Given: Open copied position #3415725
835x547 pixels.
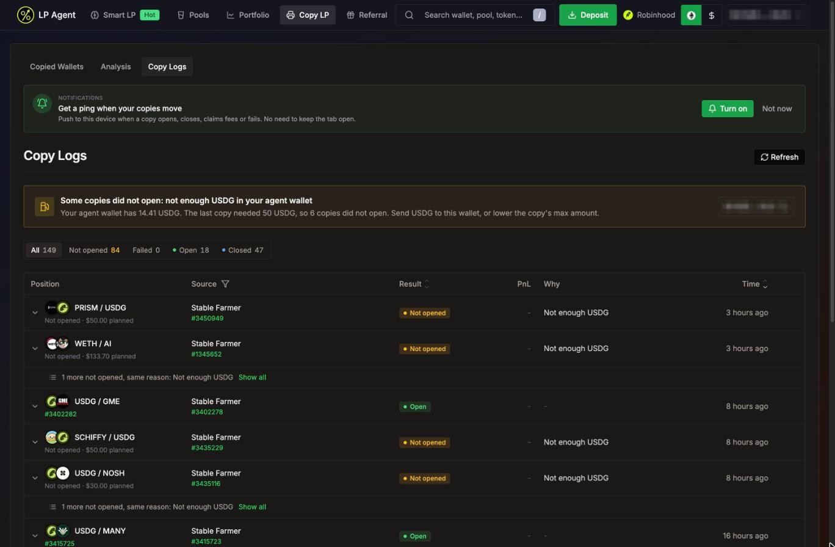Looking at the screenshot, I should (x=59, y=543).
